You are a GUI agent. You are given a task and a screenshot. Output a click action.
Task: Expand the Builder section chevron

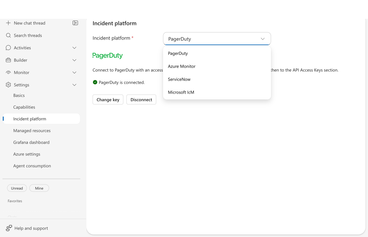click(74, 60)
